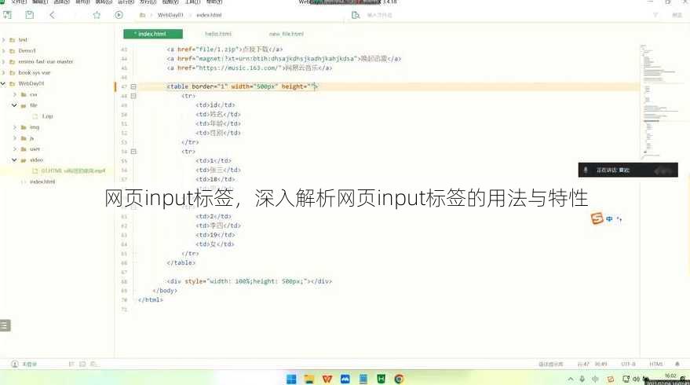Collapse the WebDay01 project folder

[3, 83]
